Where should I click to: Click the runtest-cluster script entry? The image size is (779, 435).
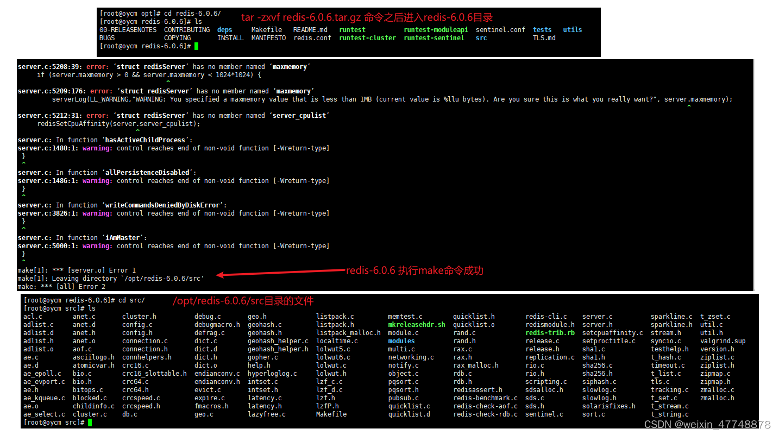[367, 37]
